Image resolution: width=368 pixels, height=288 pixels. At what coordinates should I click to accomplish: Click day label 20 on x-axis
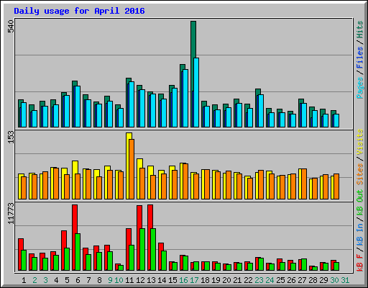[226, 280]
